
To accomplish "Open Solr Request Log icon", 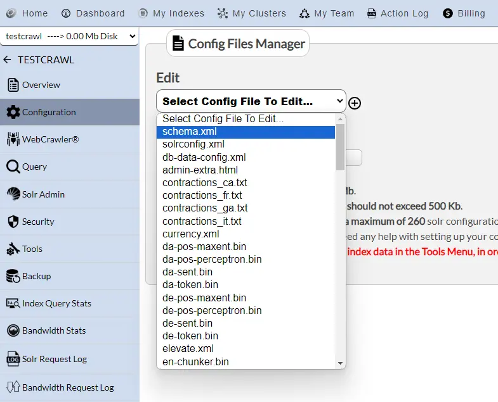I will point(13,359).
